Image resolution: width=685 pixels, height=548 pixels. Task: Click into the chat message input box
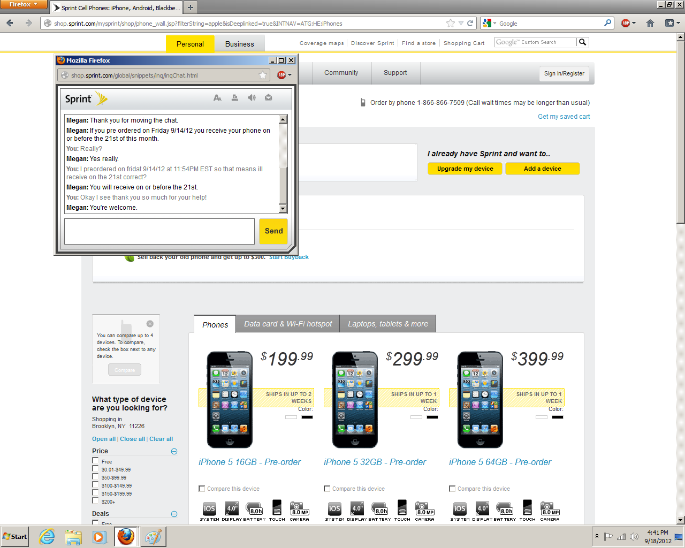pos(159,231)
